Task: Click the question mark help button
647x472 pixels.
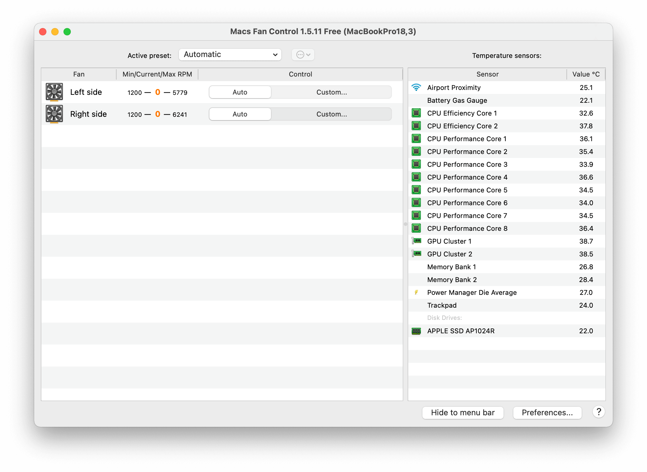Action: click(598, 412)
